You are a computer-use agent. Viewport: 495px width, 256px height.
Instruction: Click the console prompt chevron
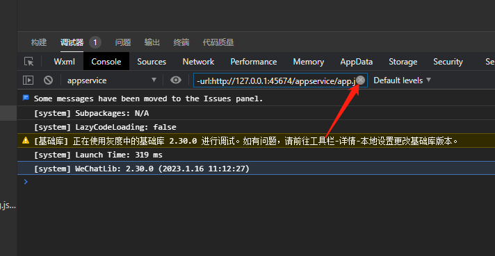pyautogui.click(x=26, y=182)
